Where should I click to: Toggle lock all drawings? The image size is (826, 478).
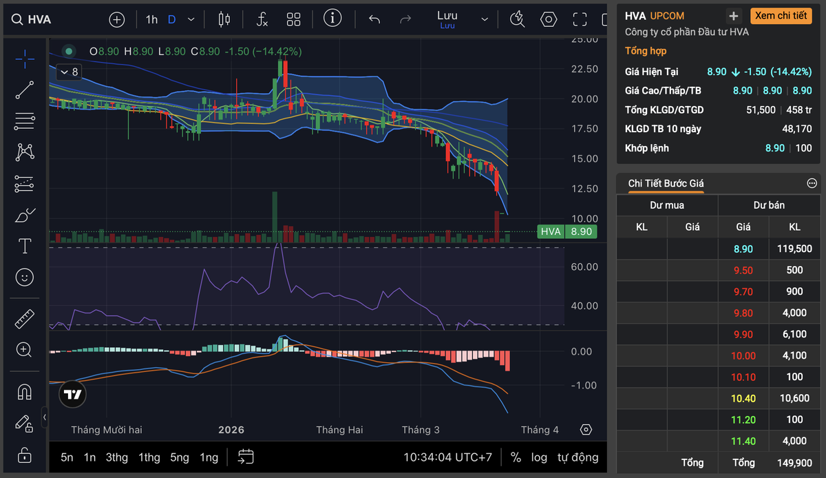point(25,455)
